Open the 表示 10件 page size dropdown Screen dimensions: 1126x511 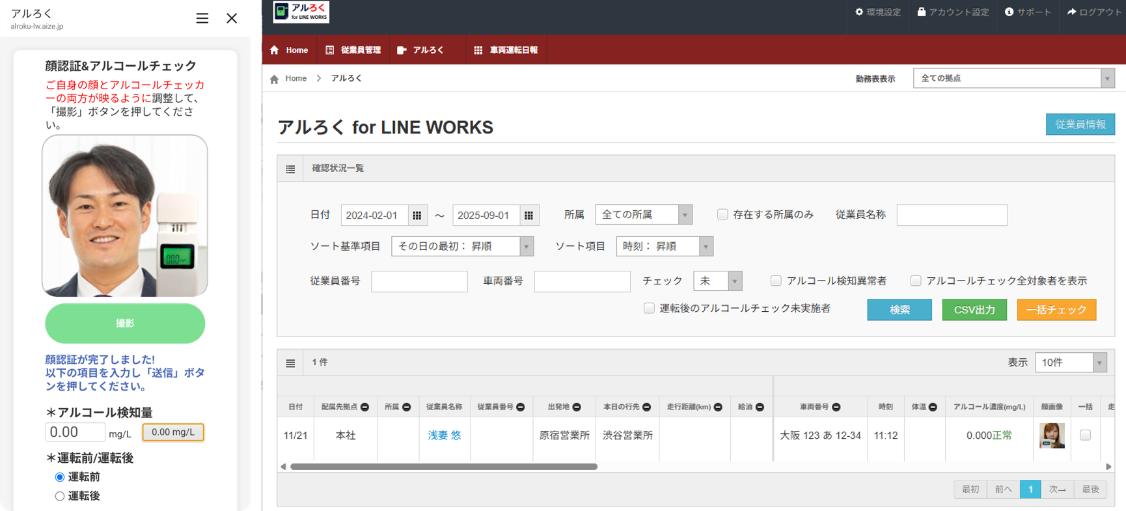[x=1071, y=363]
